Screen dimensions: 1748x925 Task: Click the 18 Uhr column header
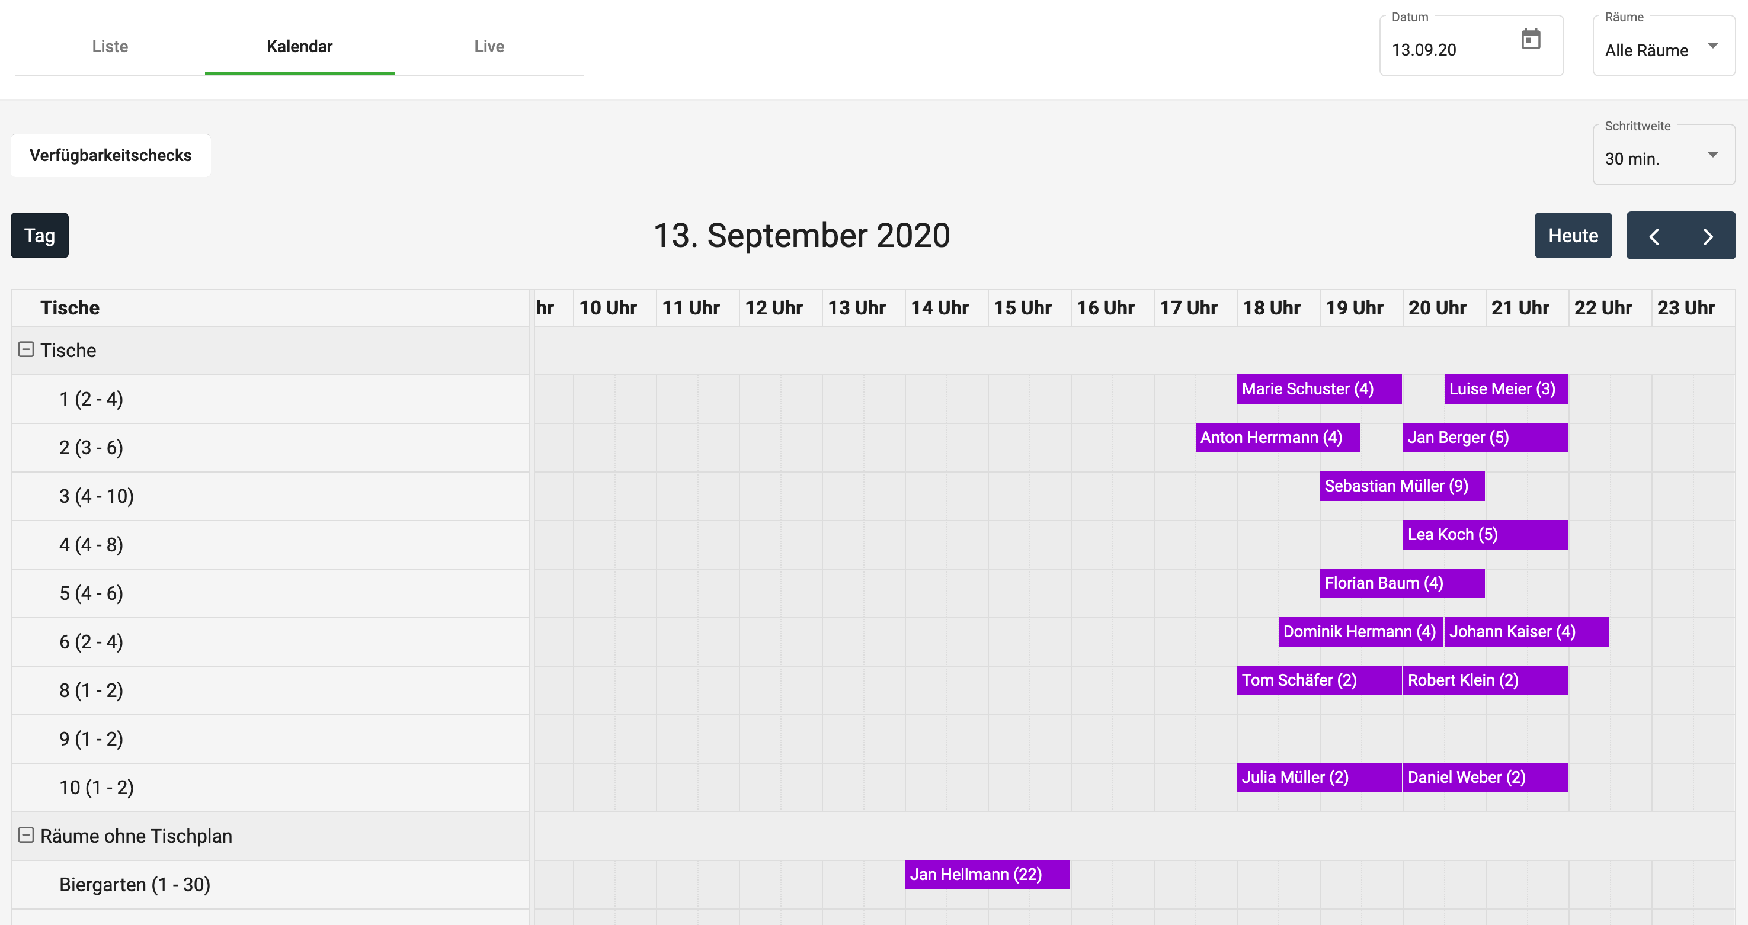1271,308
